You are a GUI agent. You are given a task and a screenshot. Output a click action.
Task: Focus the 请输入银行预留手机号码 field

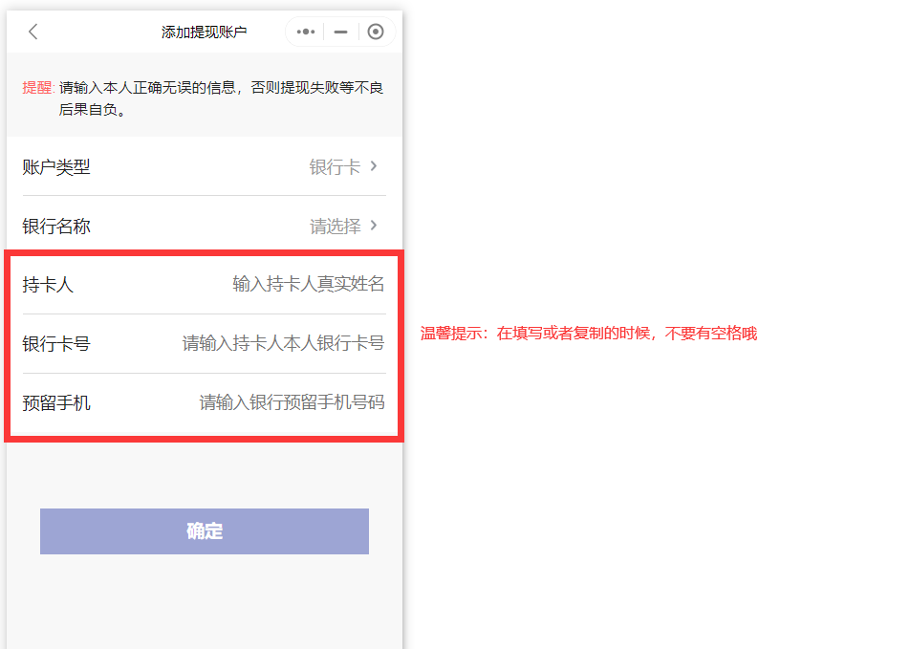pos(292,402)
